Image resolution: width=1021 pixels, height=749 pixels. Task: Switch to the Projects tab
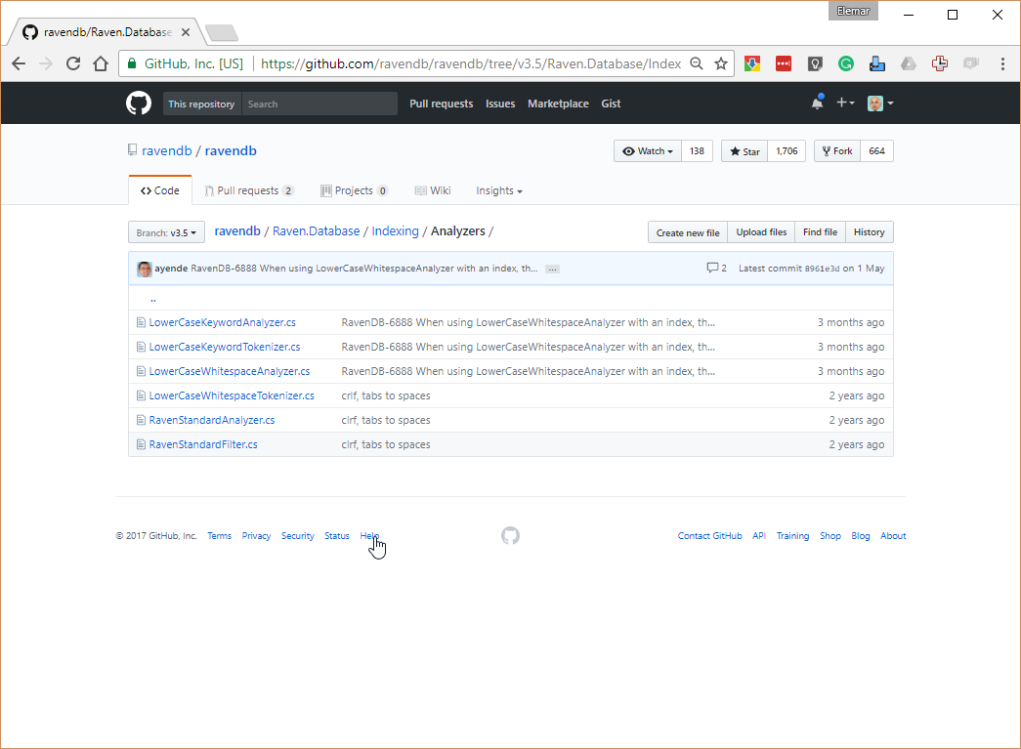[x=355, y=190]
